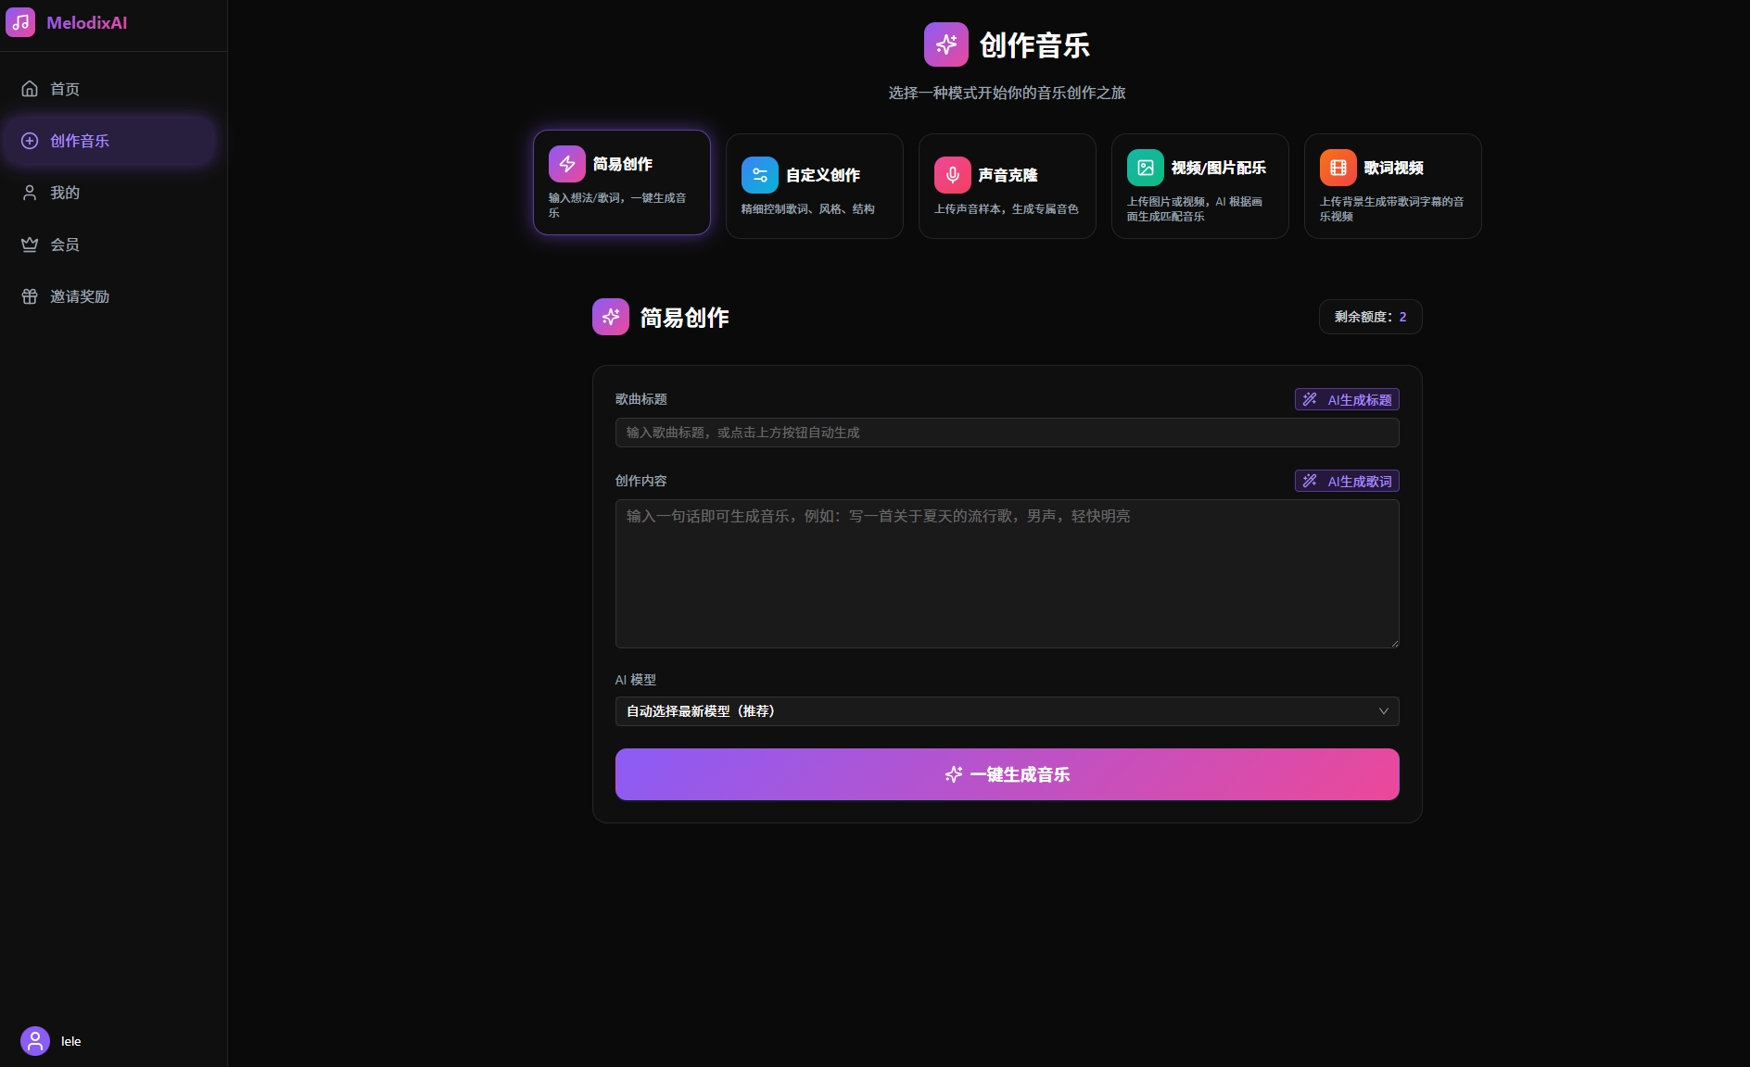Open the AI 模型 dropdown
The width and height of the screenshot is (1750, 1067).
(x=1008, y=711)
